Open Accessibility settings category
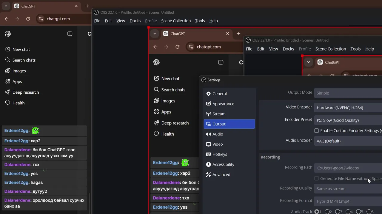 229,164
